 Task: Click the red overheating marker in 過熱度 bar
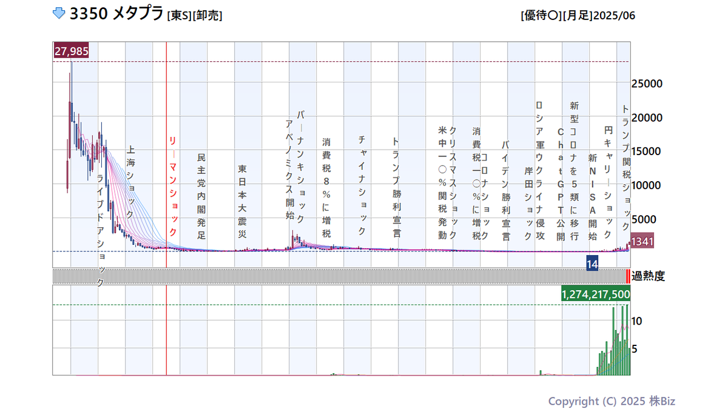coord(628,276)
